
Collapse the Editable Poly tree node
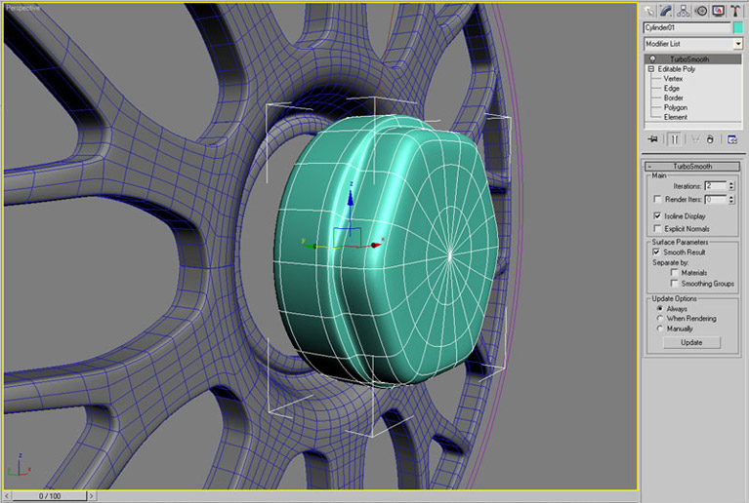[x=650, y=69]
